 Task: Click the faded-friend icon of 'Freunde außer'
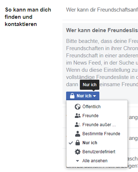pyautogui.click(x=78, y=125)
